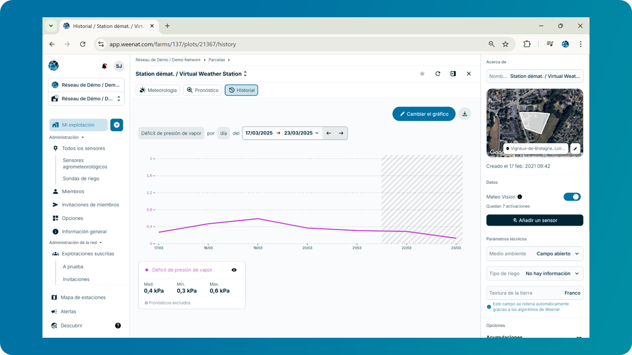This screenshot has height=355, width=632.
Task: Download the chart data
Action: coord(465,114)
